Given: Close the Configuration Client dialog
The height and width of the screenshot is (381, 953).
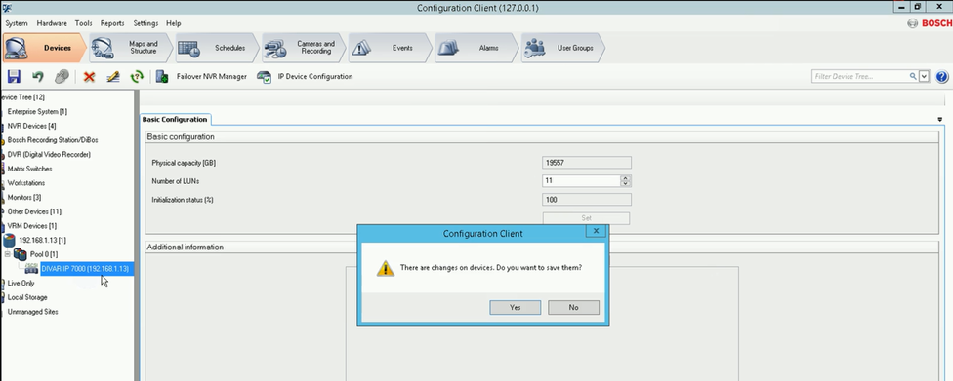Looking at the screenshot, I should click(597, 231).
